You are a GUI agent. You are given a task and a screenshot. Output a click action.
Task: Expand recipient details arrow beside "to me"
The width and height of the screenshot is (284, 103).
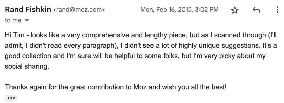pyautogui.click(x=26, y=21)
